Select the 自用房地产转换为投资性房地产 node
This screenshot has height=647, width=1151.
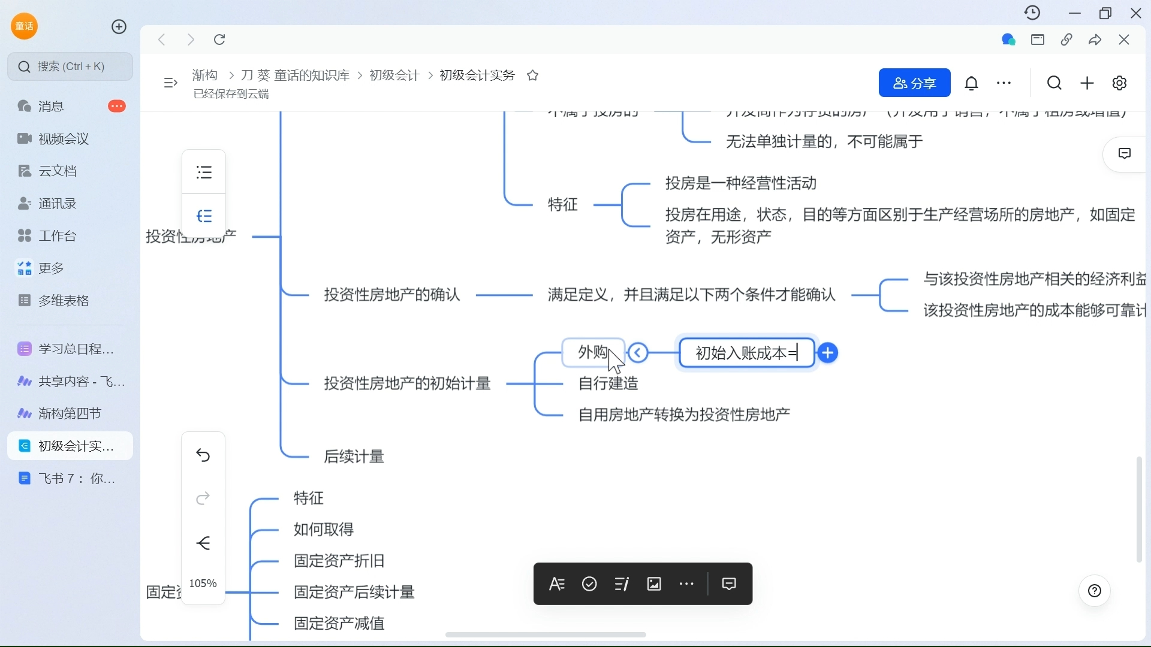tap(685, 415)
